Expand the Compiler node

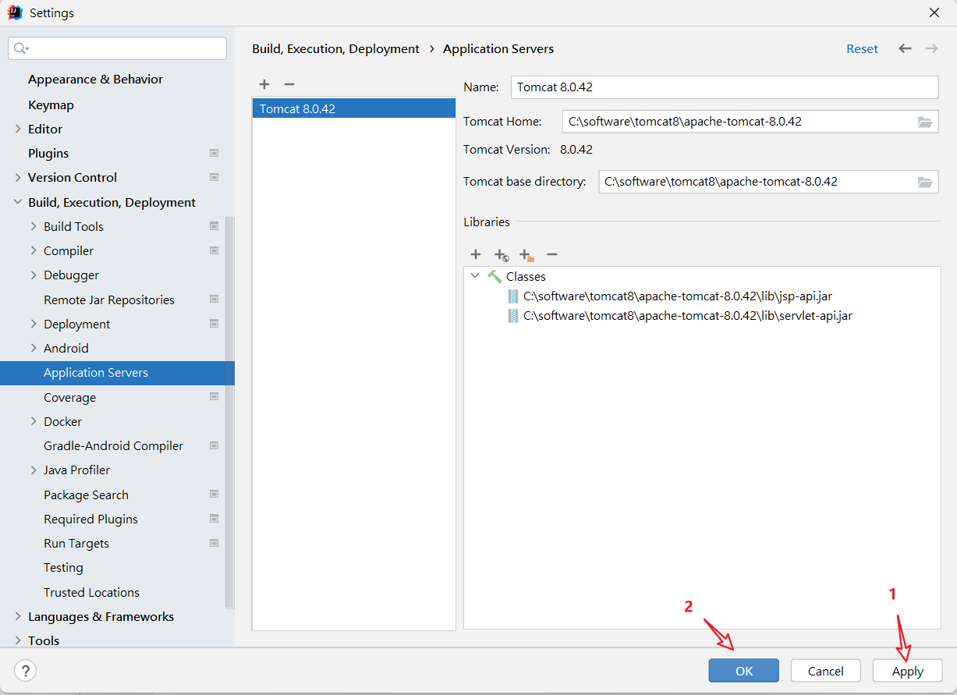coord(34,250)
